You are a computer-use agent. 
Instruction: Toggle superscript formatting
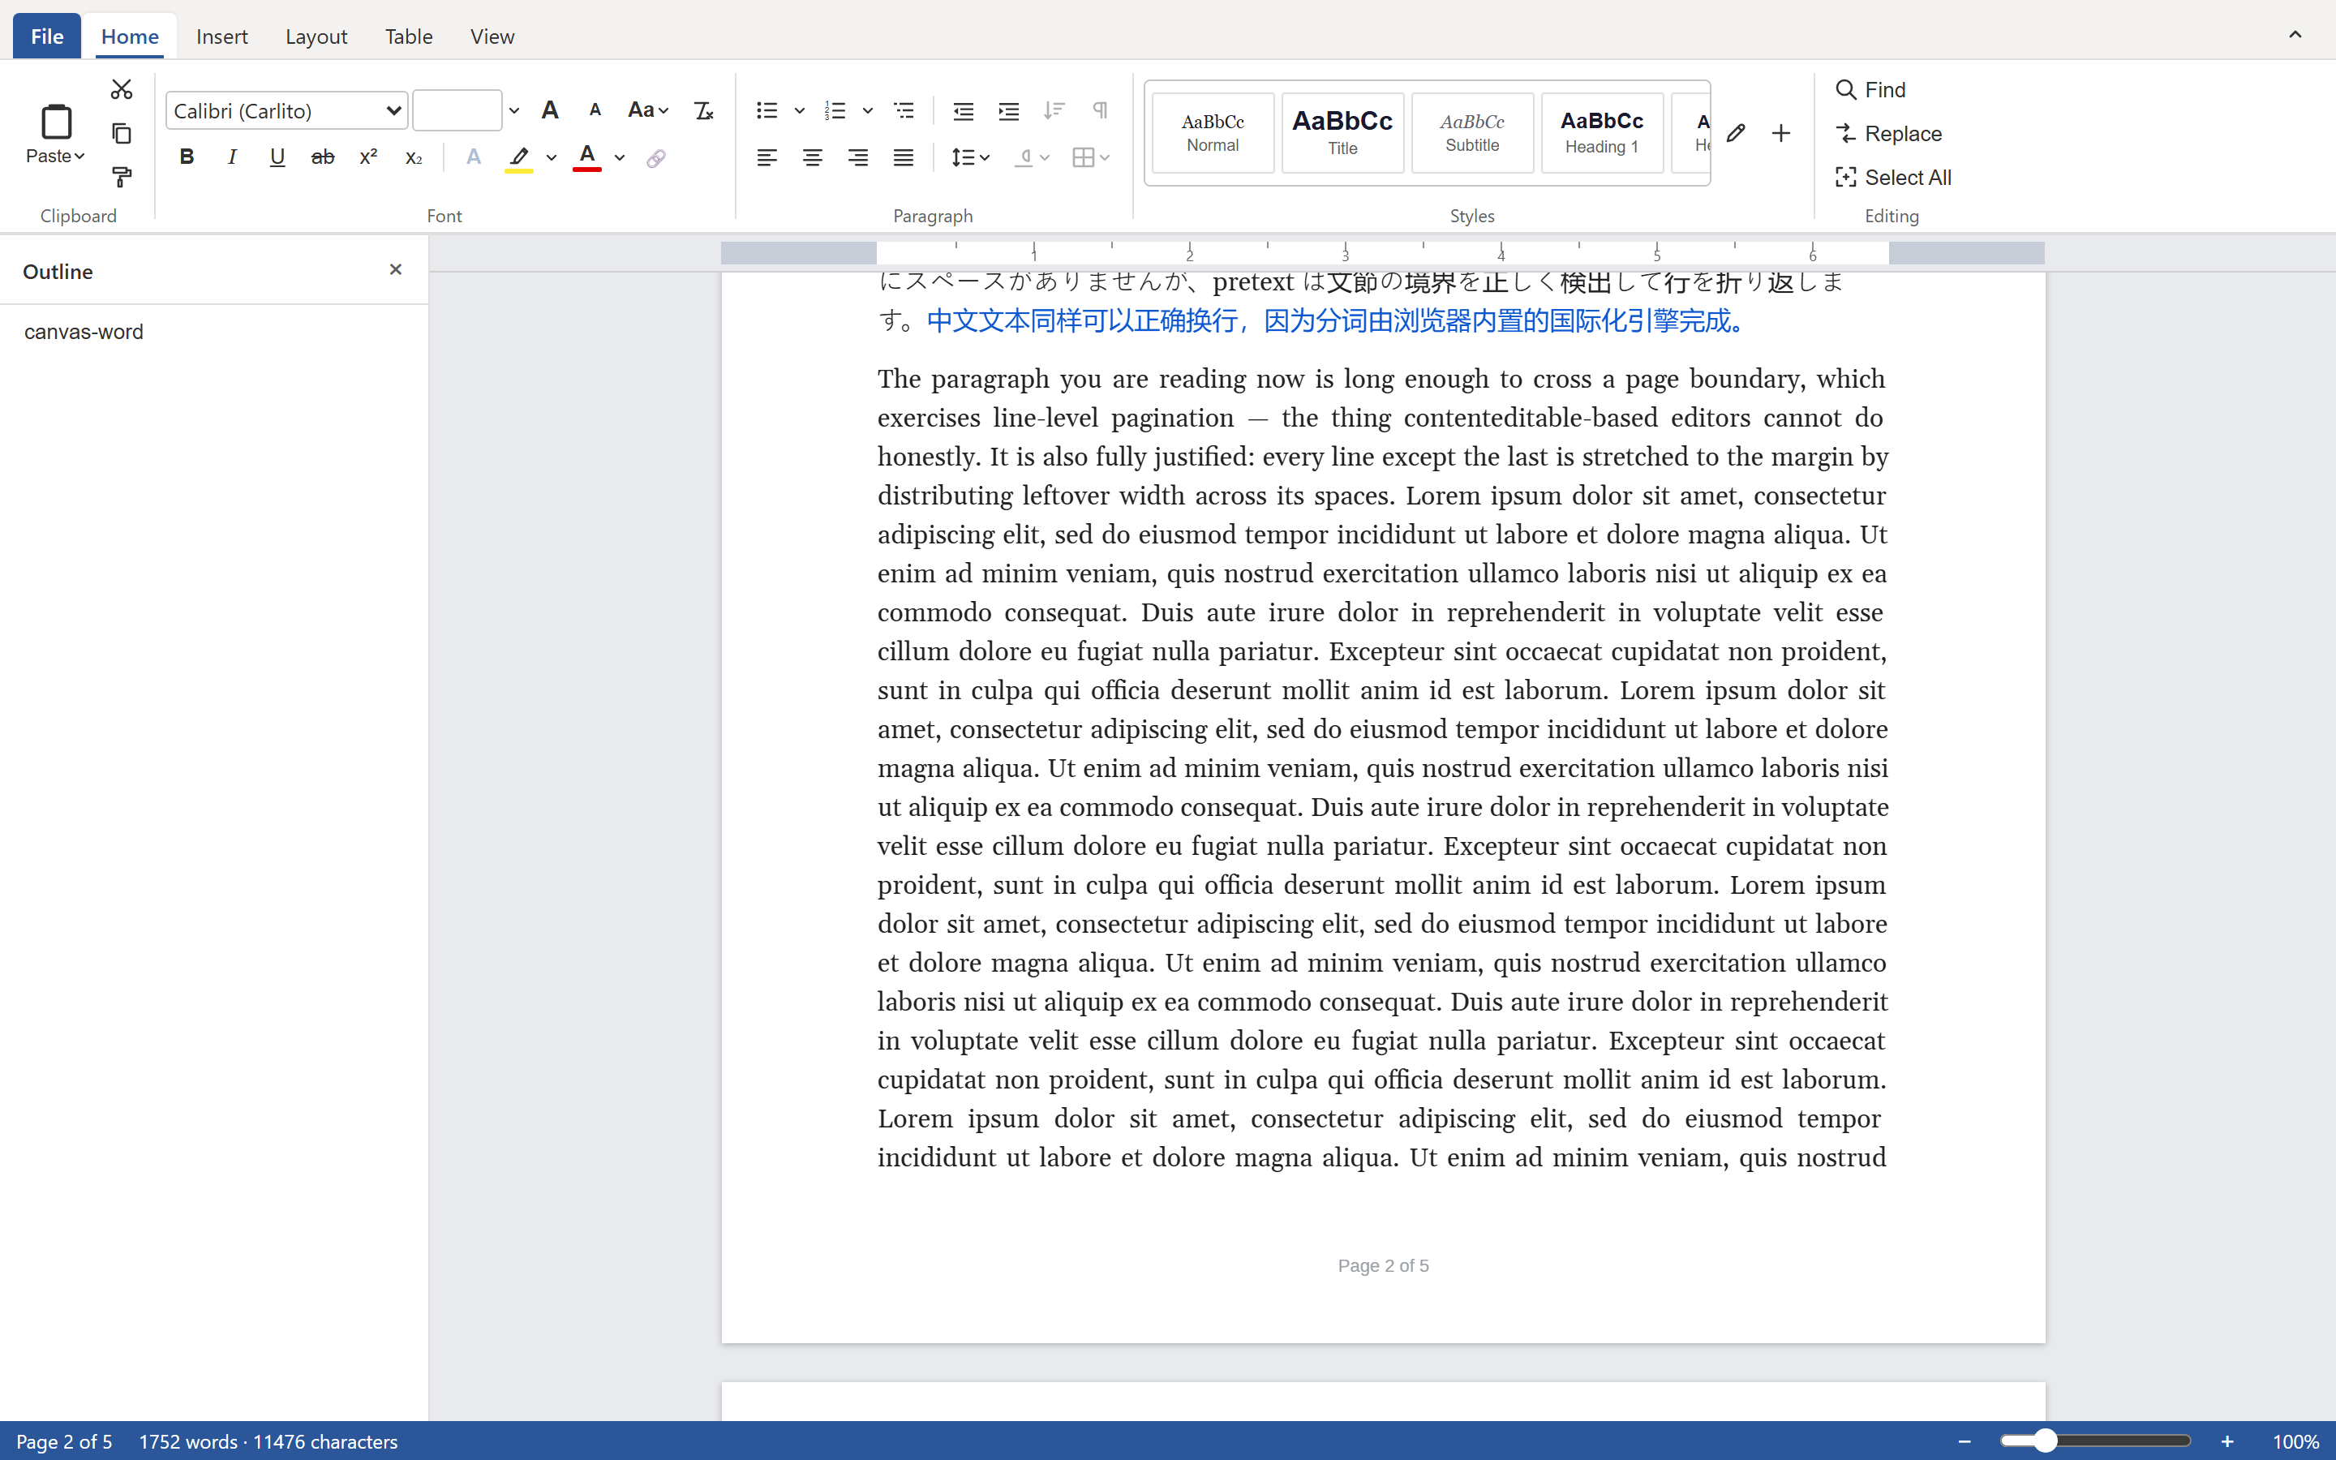(x=367, y=157)
